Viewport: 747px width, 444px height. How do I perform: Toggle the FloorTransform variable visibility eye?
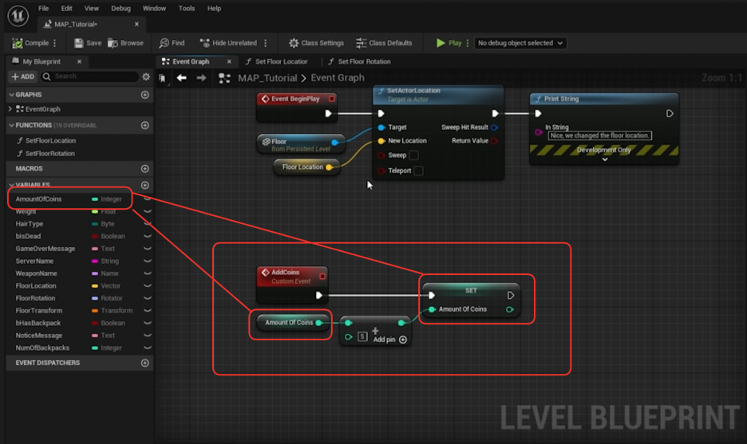point(147,310)
